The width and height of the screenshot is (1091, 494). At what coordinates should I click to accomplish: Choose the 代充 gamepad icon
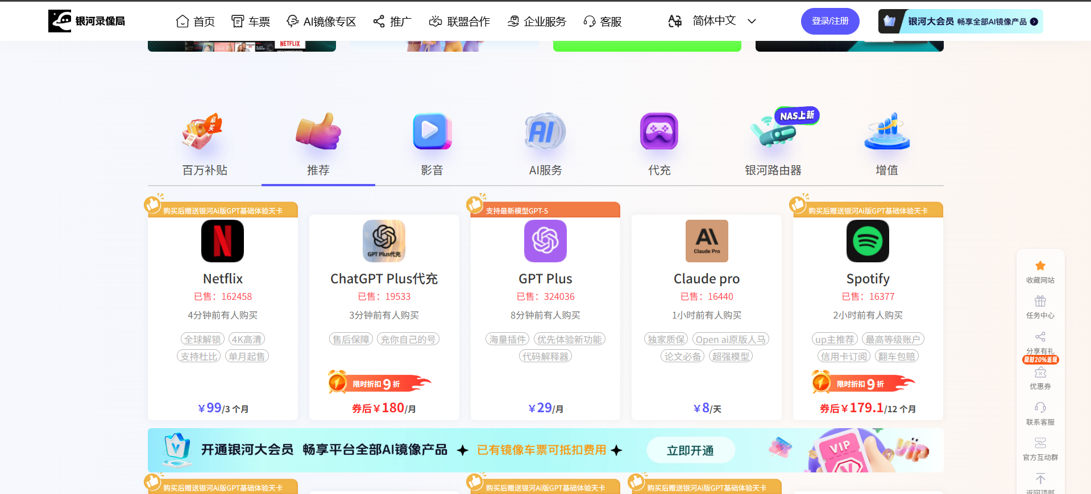[x=659, y=132]
